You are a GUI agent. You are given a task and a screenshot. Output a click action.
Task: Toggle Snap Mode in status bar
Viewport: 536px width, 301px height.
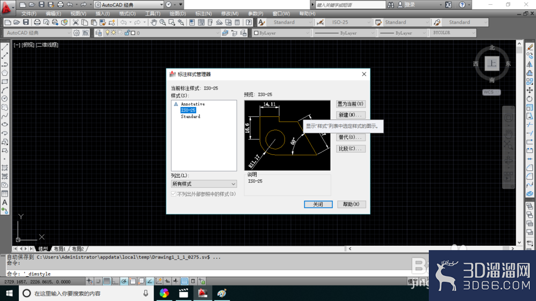coord(98,281)
